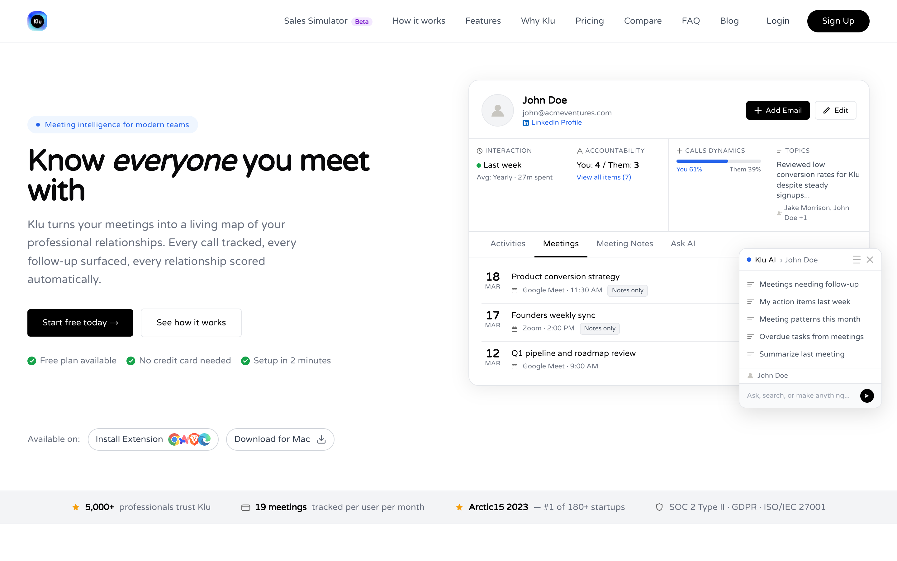The image size is (897, 561).
Task: Open Sales Simulator in the navigation
Action: click(x=328, y=21)
